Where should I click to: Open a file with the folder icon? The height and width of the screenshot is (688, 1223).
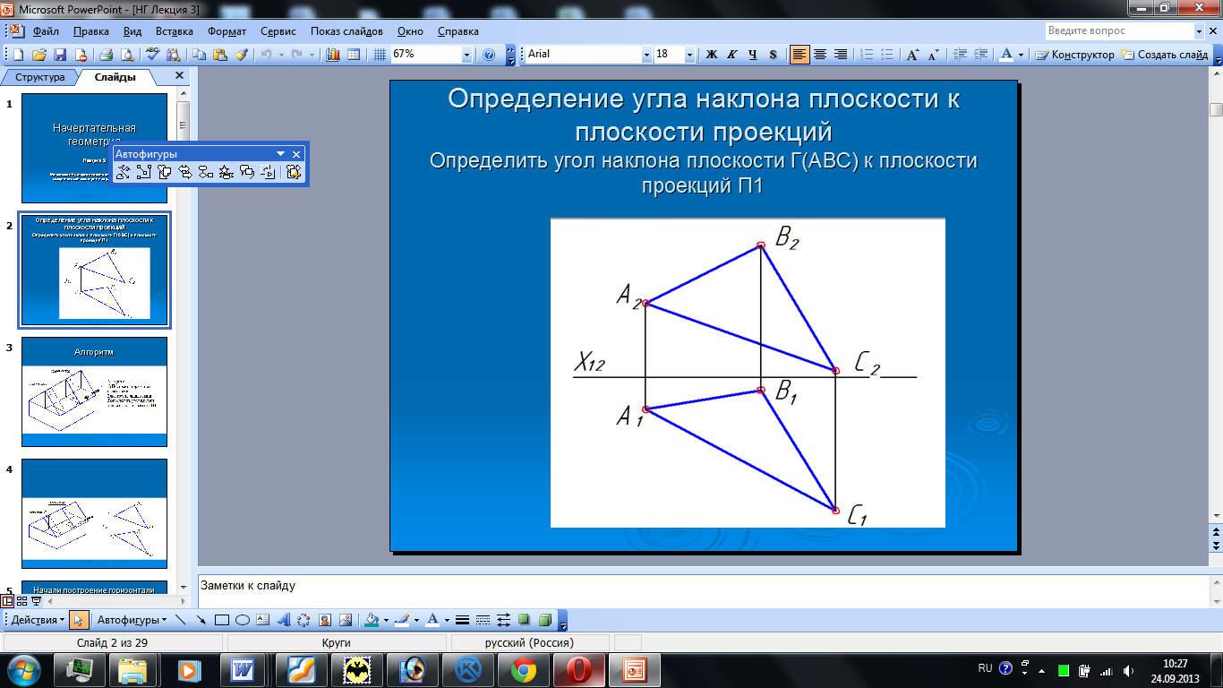(40, 55)
